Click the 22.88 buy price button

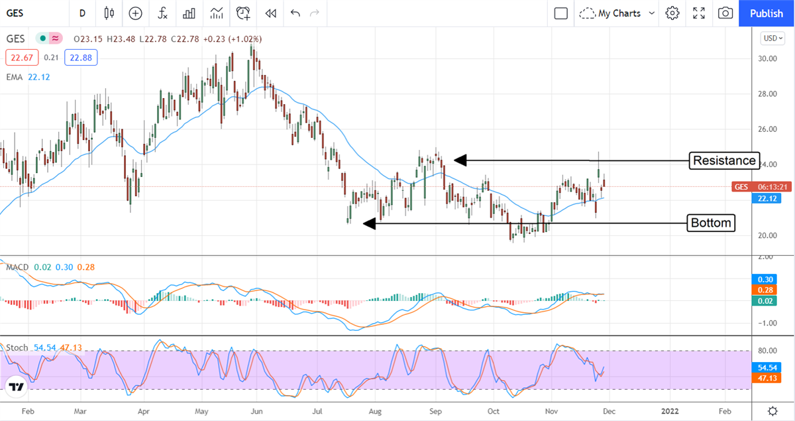point(81,58)
